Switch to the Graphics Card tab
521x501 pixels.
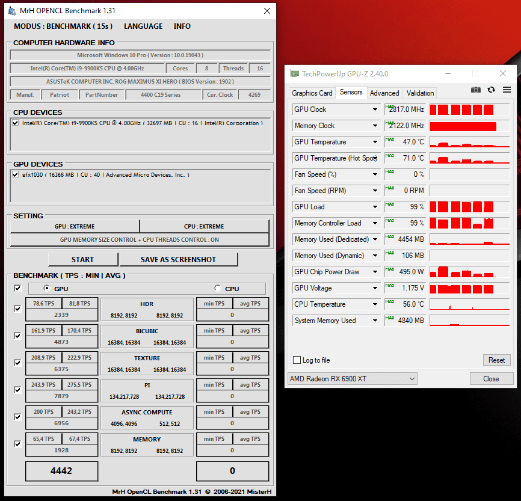pyautogui.click(x=312, y=93)
